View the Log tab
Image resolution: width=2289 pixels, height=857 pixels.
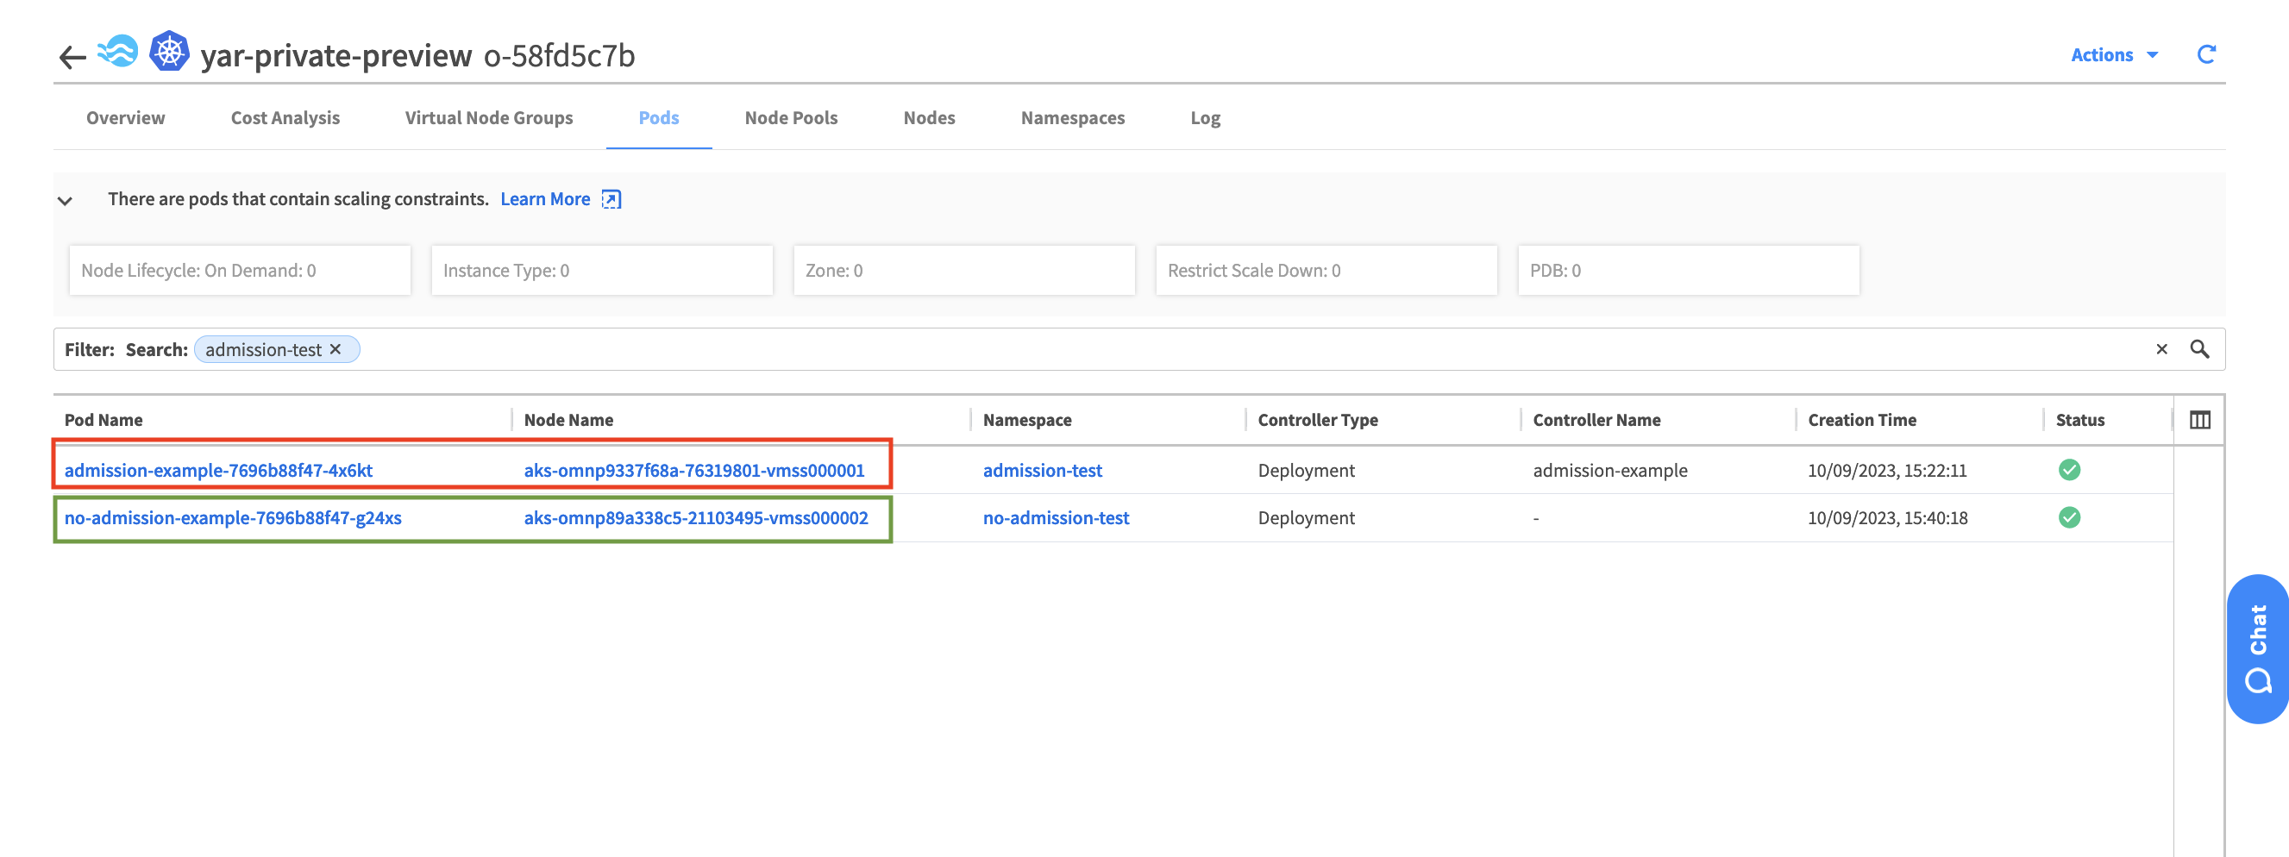coord(1205,117)
